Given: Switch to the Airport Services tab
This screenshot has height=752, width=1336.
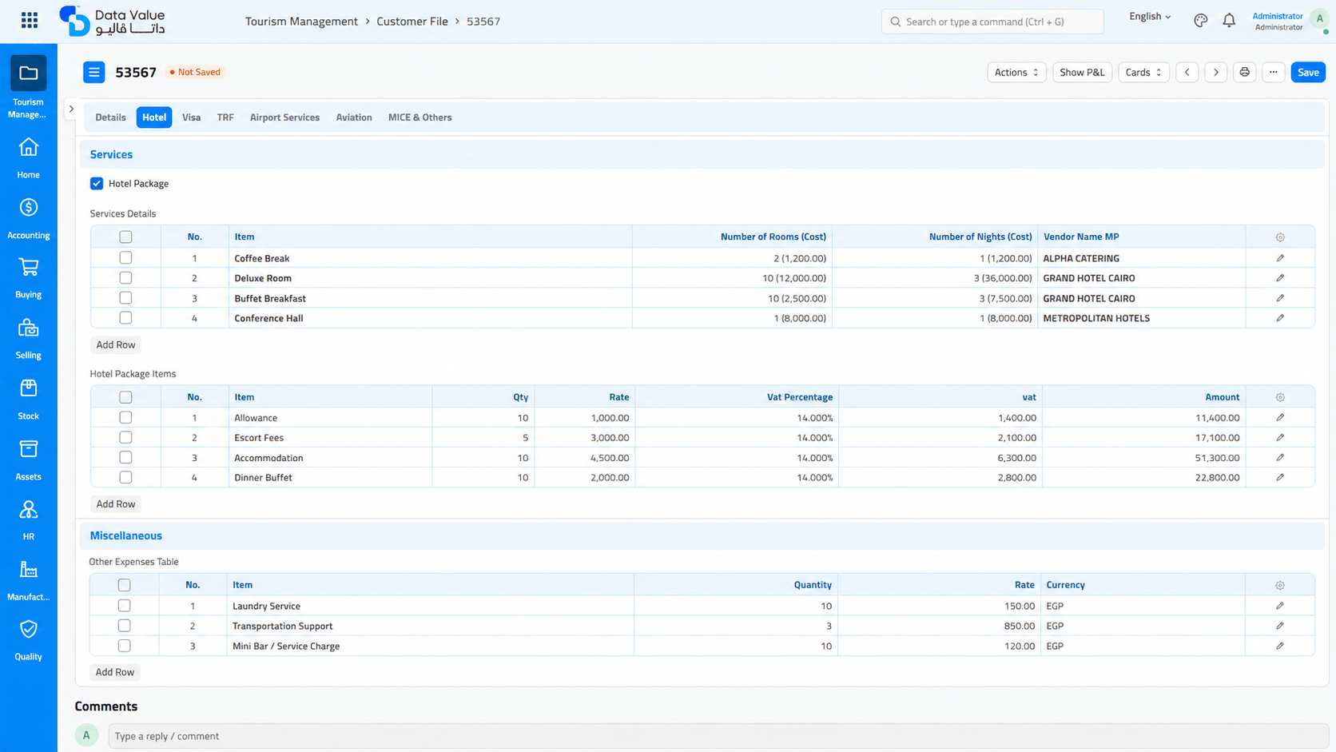Looking at the screenshot, I should tap(284, 117).
